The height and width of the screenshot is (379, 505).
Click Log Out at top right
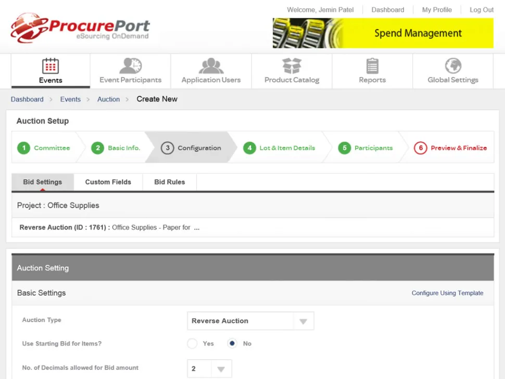click(x=481, y=9)
